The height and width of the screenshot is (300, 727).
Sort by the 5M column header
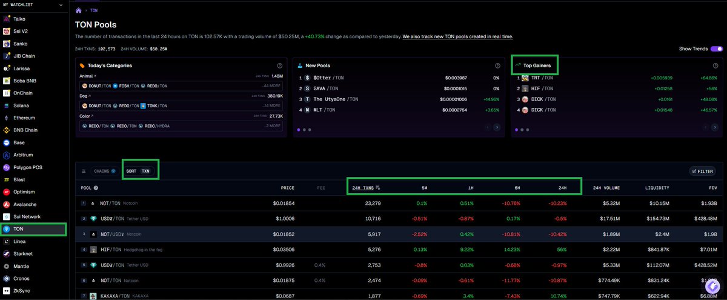424,188
